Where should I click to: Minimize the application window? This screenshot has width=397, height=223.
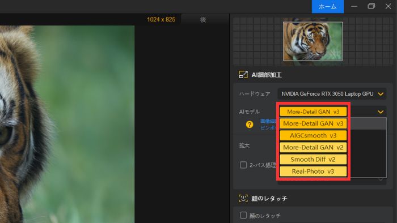coord(354,6)
